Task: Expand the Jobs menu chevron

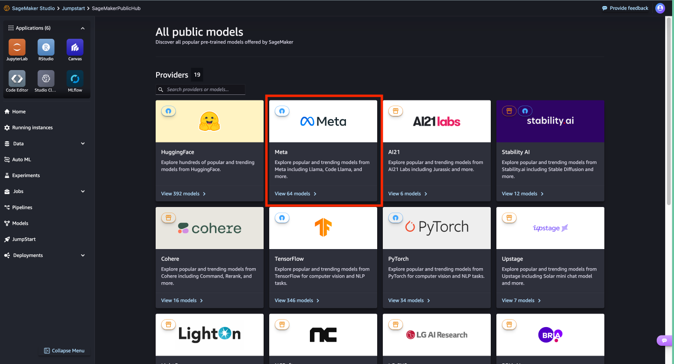Action: click(83, 191)
